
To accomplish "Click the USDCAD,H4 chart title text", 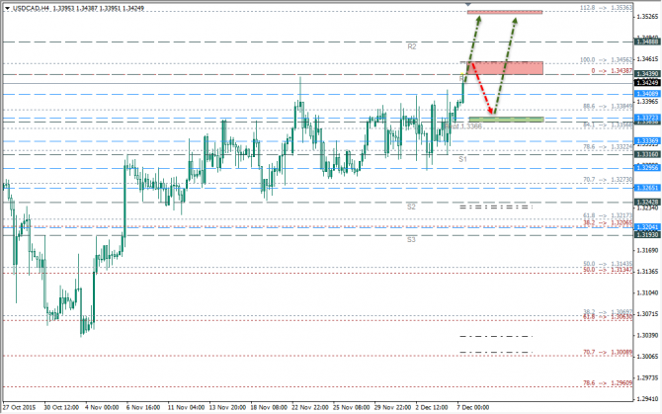I will [x=31, y=6].
